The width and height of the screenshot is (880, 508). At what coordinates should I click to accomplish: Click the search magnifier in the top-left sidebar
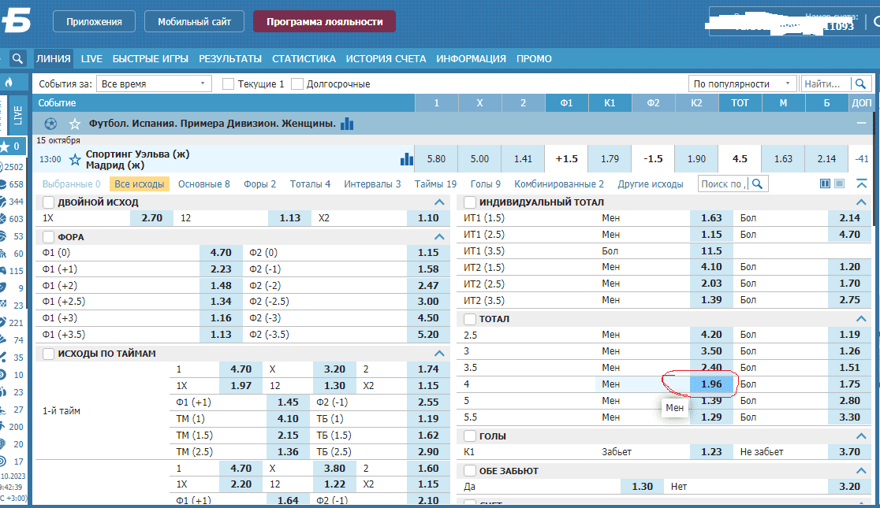[x=17, y=58]
